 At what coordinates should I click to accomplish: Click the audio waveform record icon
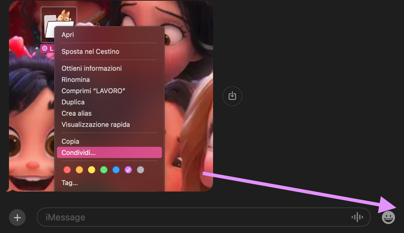[357, 217]
